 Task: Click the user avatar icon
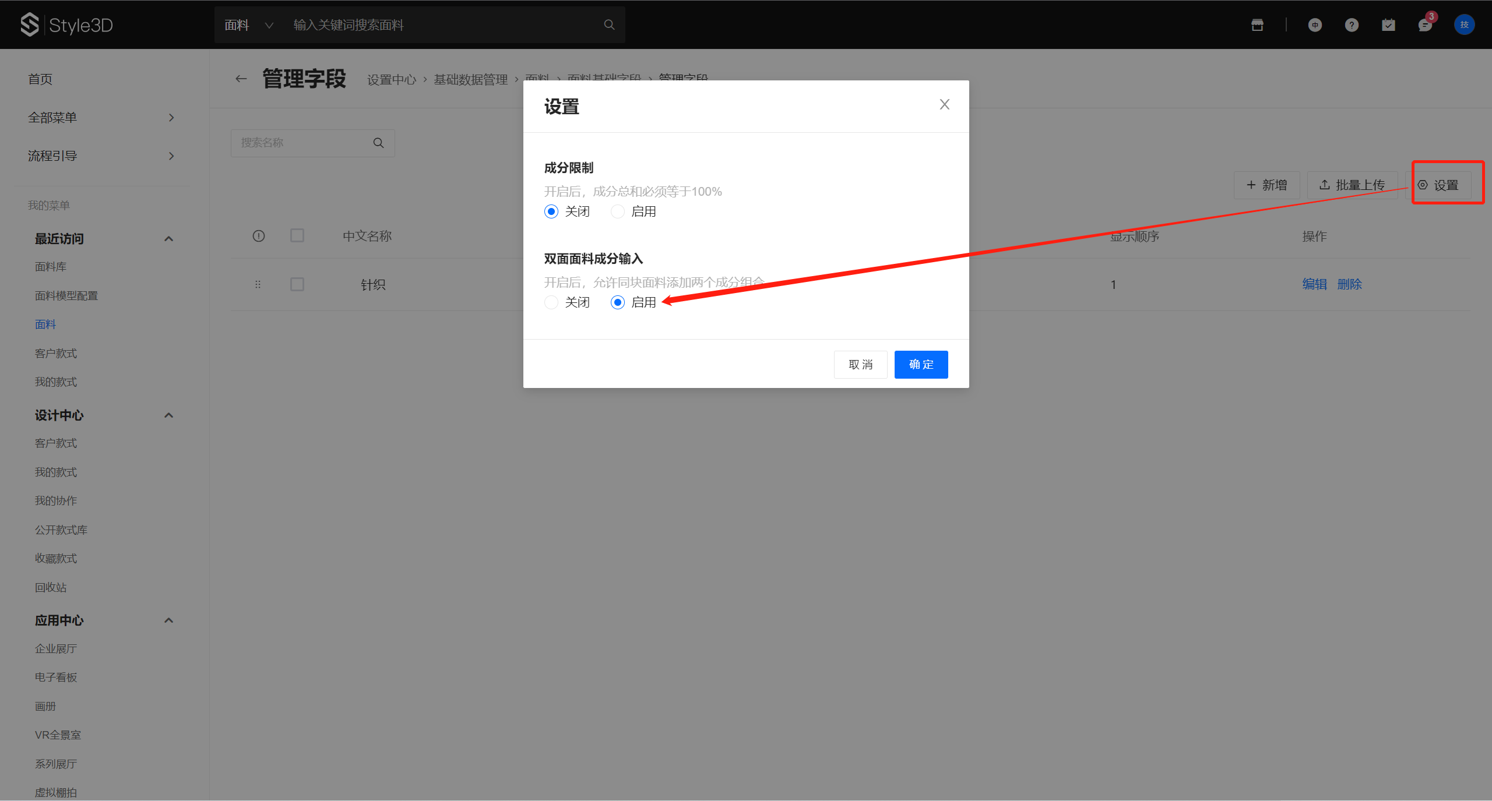click(x=1464, y=24)
